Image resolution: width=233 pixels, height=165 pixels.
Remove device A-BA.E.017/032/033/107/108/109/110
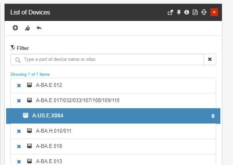coord(19,101)
